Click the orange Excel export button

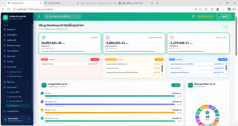pyautogui.click(x=159, y=60)
